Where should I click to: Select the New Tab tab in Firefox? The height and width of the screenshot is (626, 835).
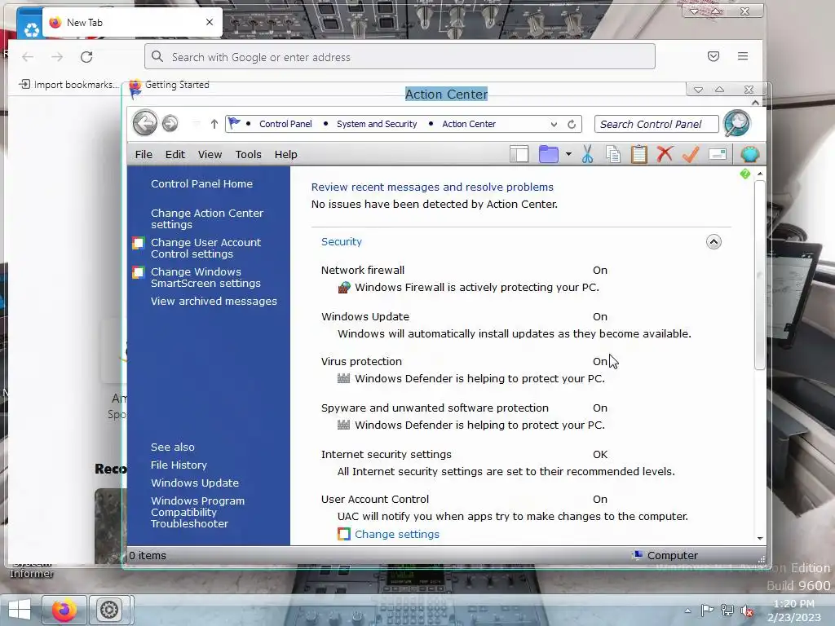(132, 22)
